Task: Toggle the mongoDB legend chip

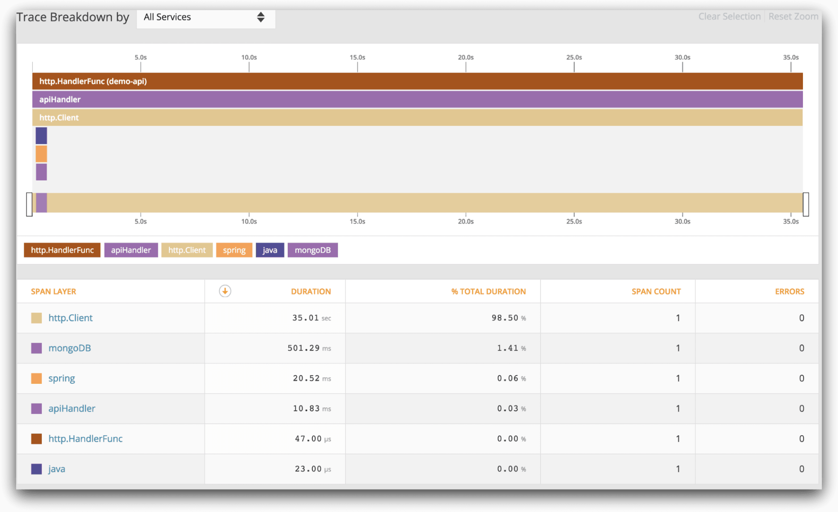Action: click(x=312, y=250)
